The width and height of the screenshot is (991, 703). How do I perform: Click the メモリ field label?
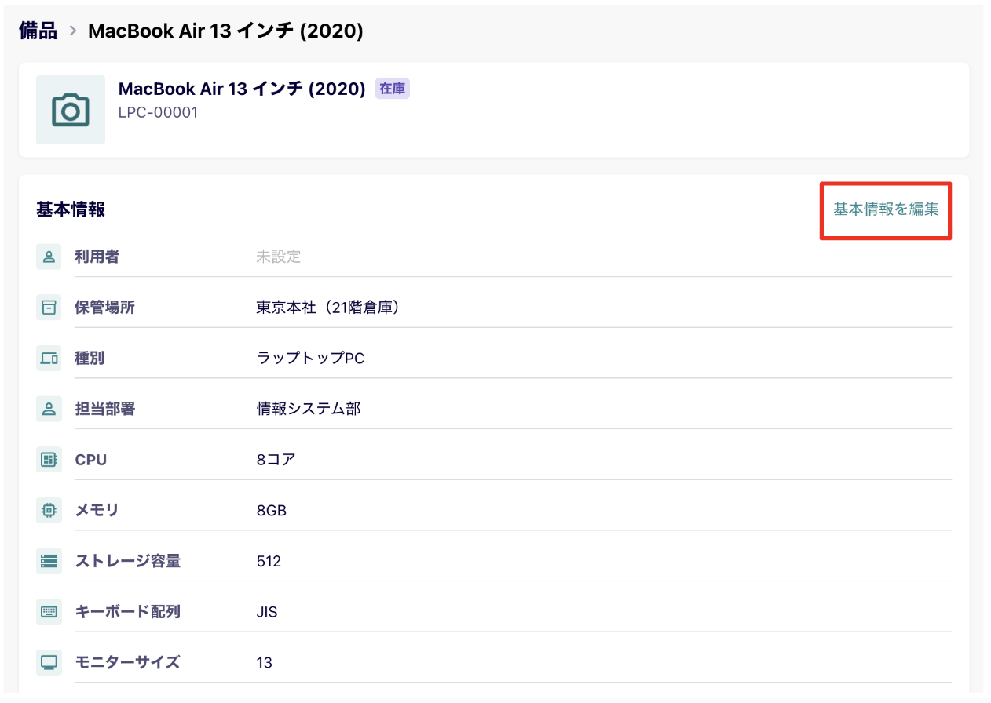97,511
